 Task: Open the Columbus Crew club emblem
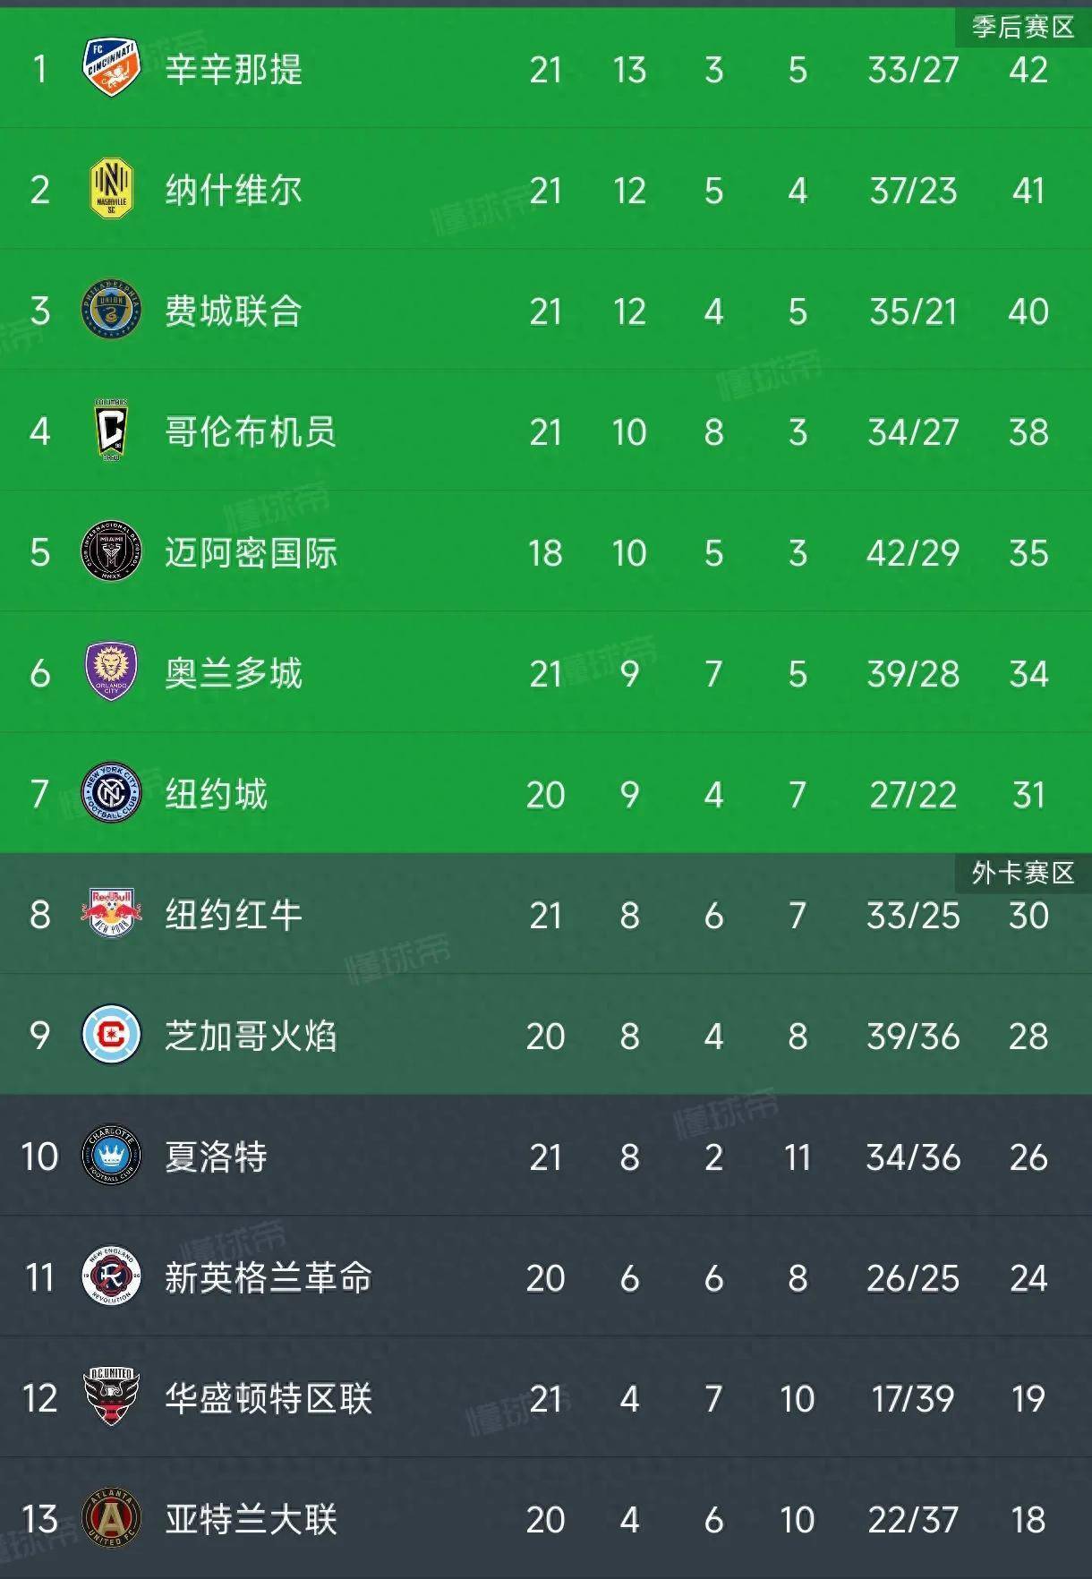tap(111, 432)
